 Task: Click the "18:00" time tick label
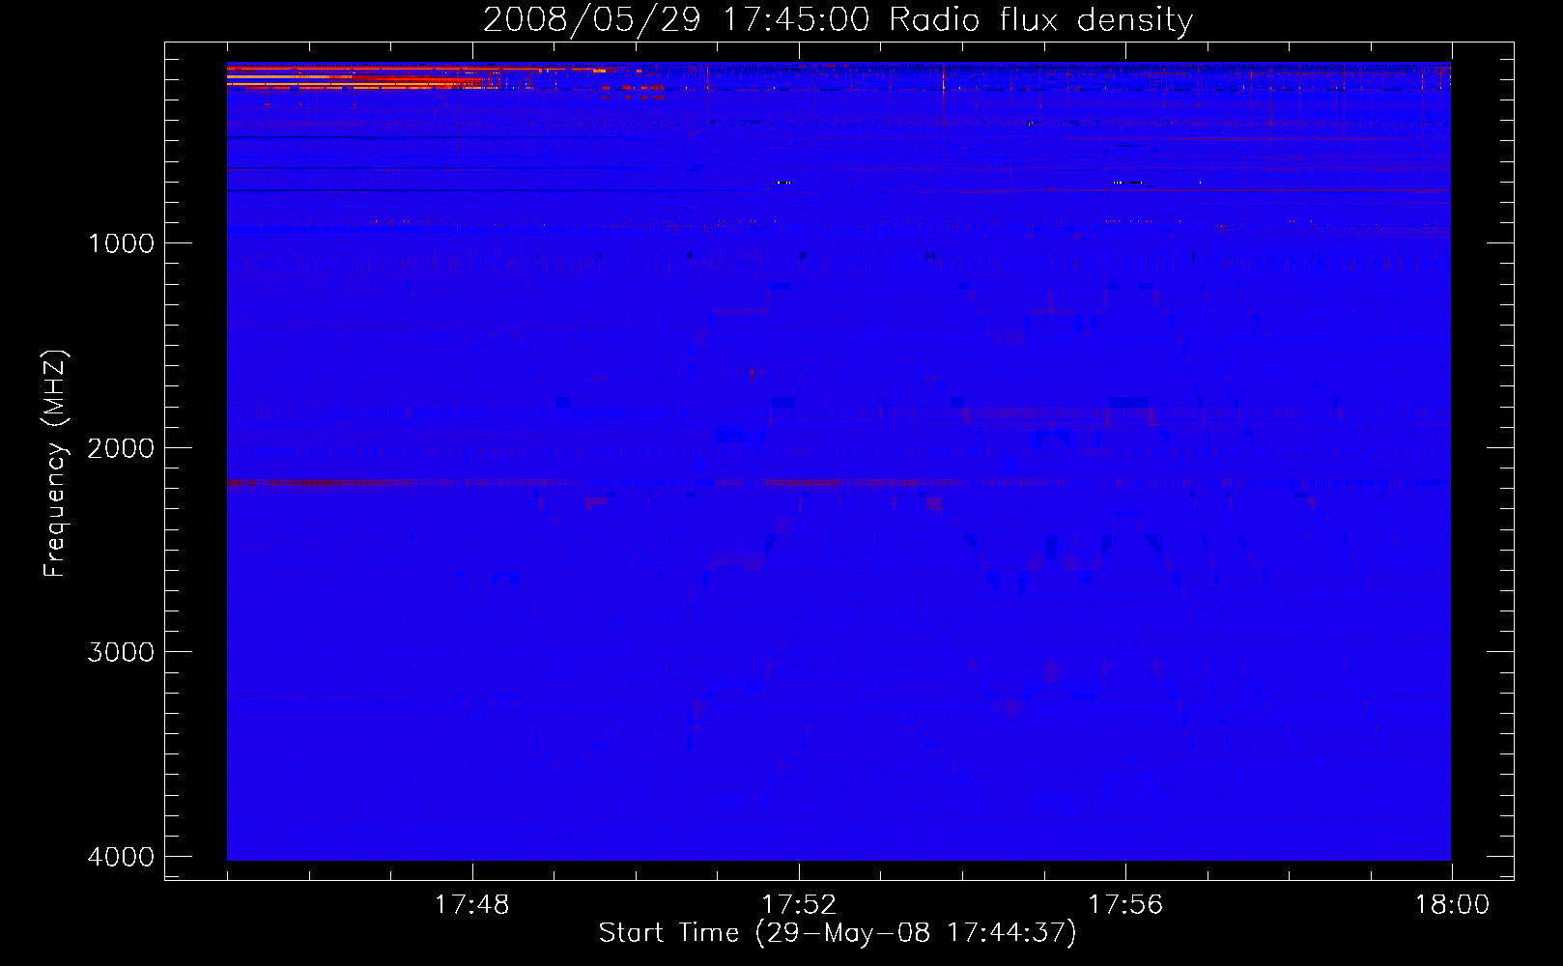(1452, 905)
